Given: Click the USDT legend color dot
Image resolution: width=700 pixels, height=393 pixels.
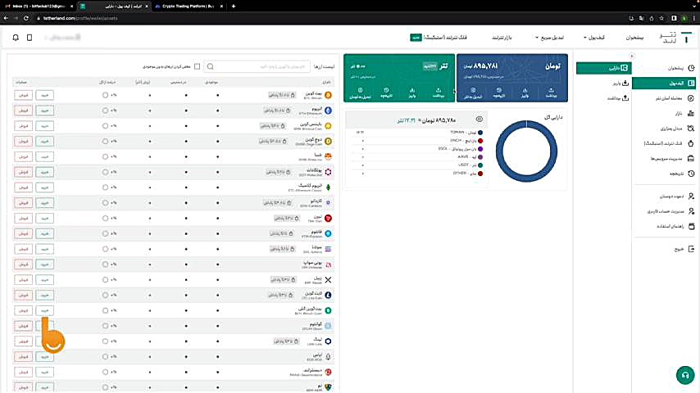Looking at the screenshot, I should (x=480, y=165).
